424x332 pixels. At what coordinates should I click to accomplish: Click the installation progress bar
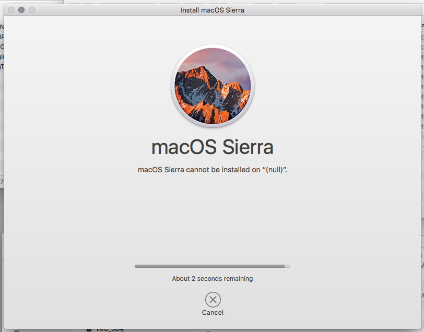coord(213,266)
